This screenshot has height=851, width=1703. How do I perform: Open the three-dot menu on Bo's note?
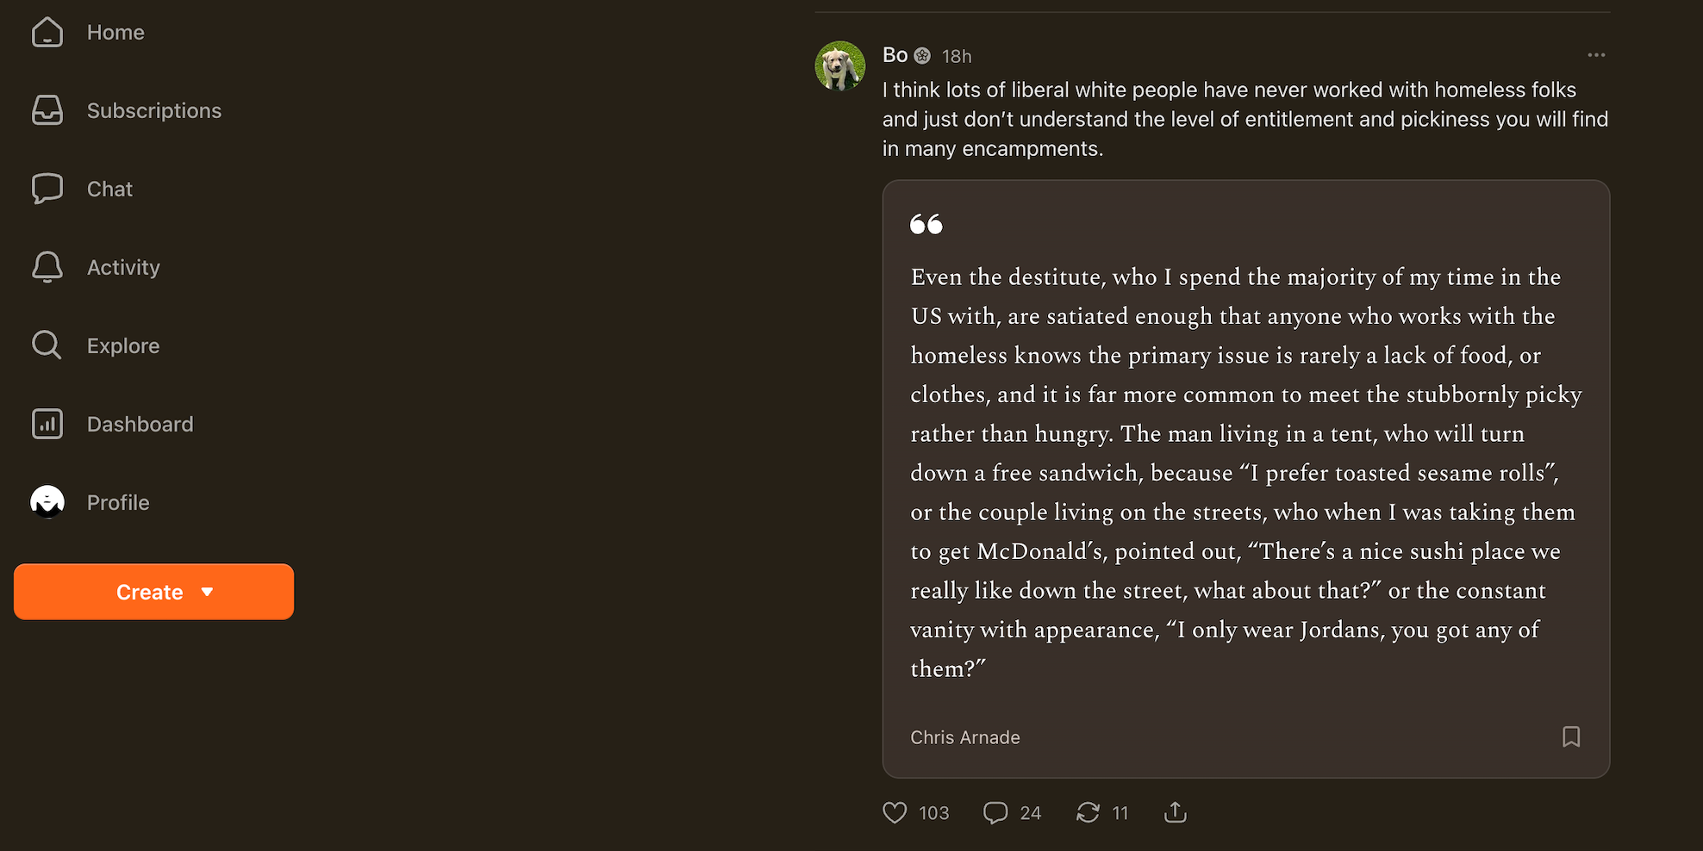point(1595,55)
